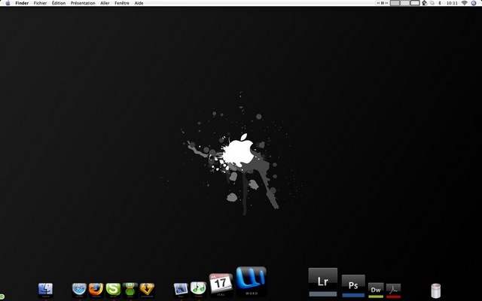Screen dimensions: 482x301
Task: Open the Apple menu
Action: 8,3
